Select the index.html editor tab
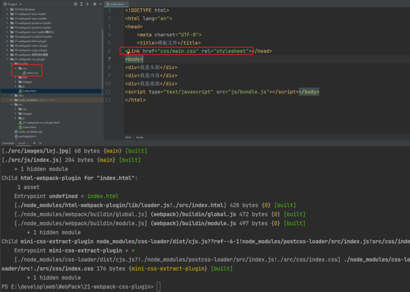 [117, 4]
